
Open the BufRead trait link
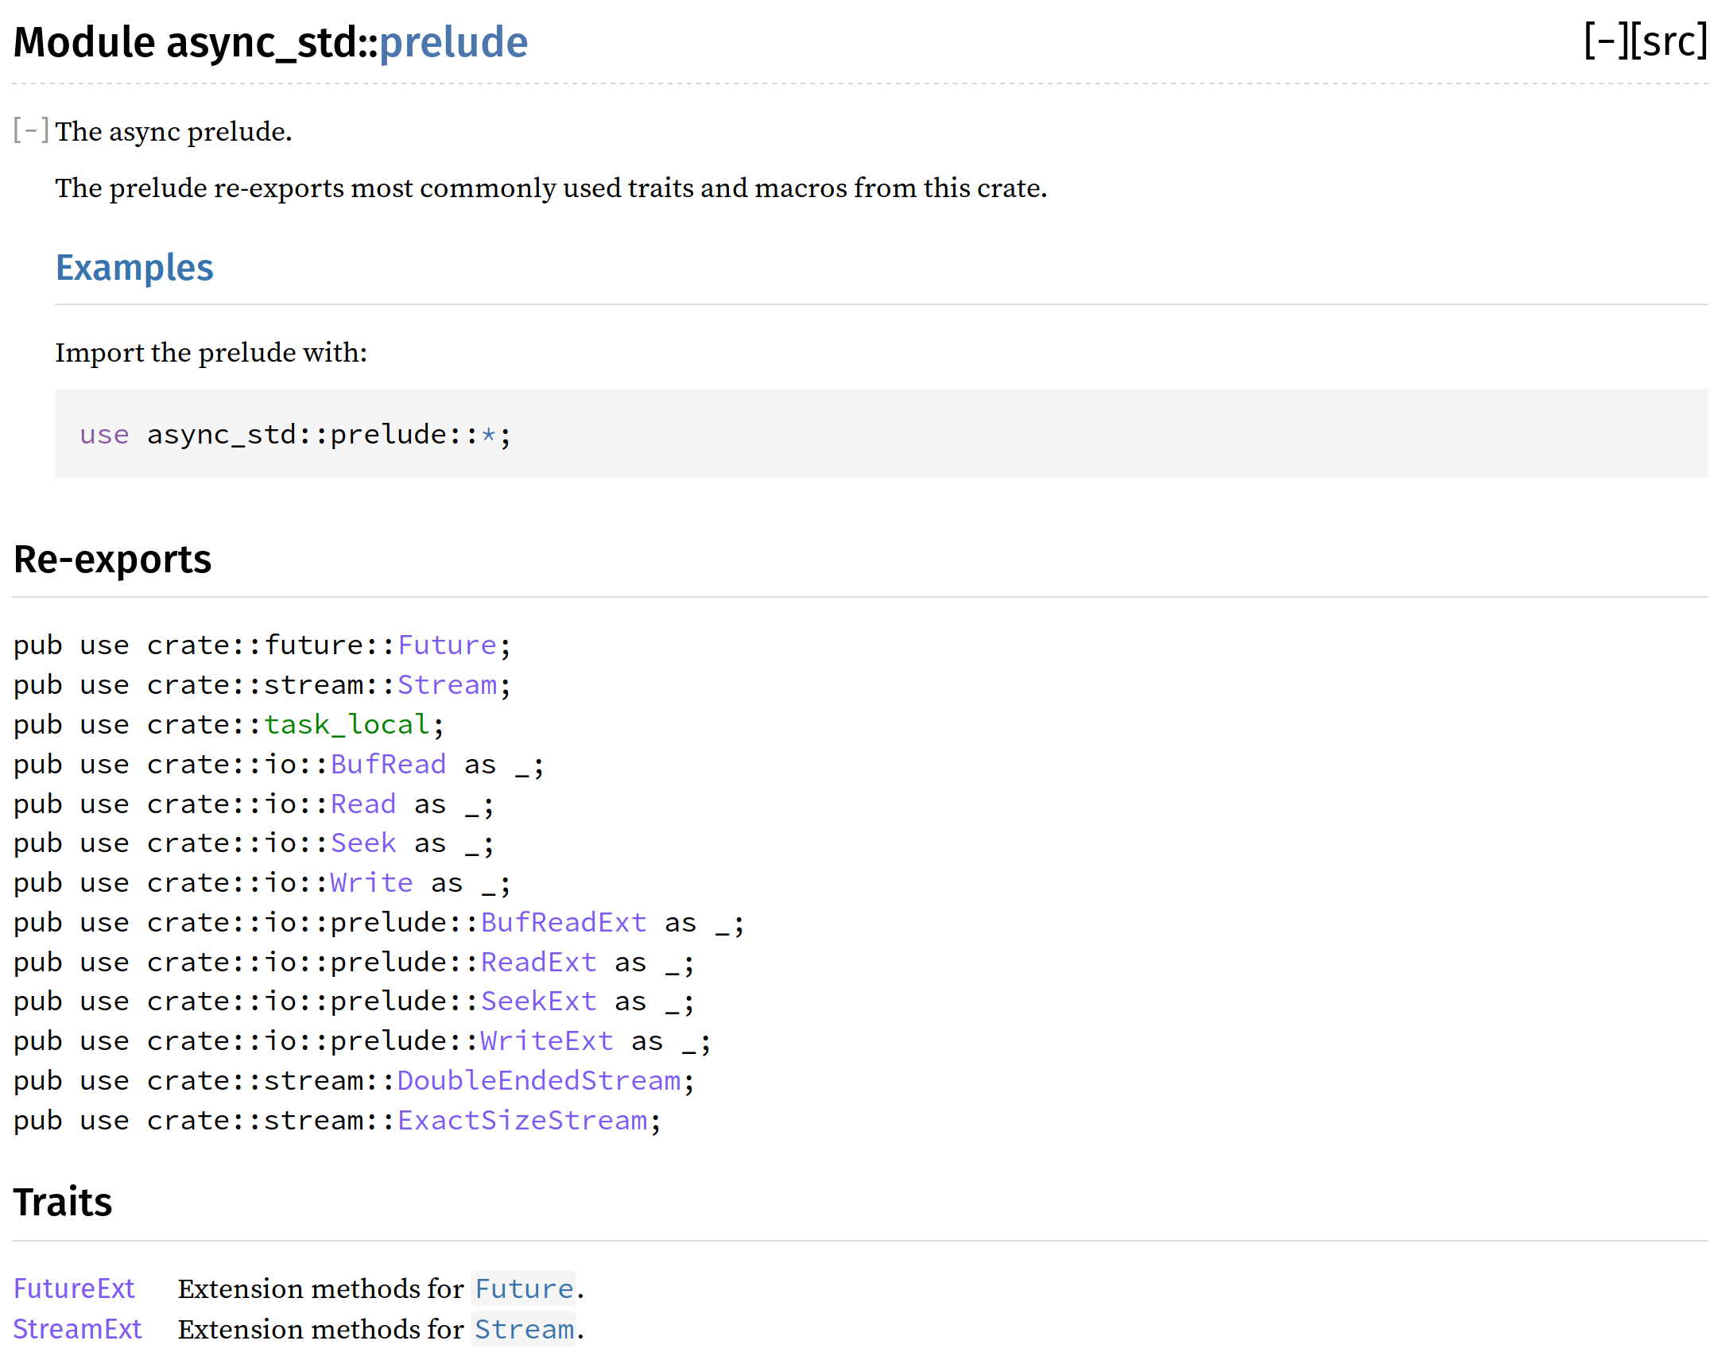(x=388, y=765)
